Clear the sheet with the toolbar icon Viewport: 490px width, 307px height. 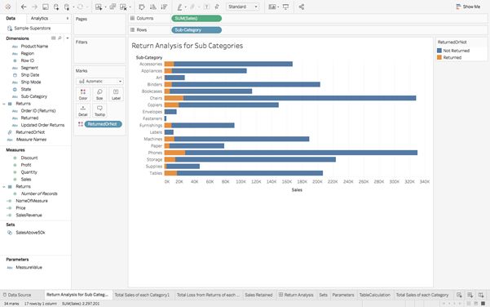[123, 7]
